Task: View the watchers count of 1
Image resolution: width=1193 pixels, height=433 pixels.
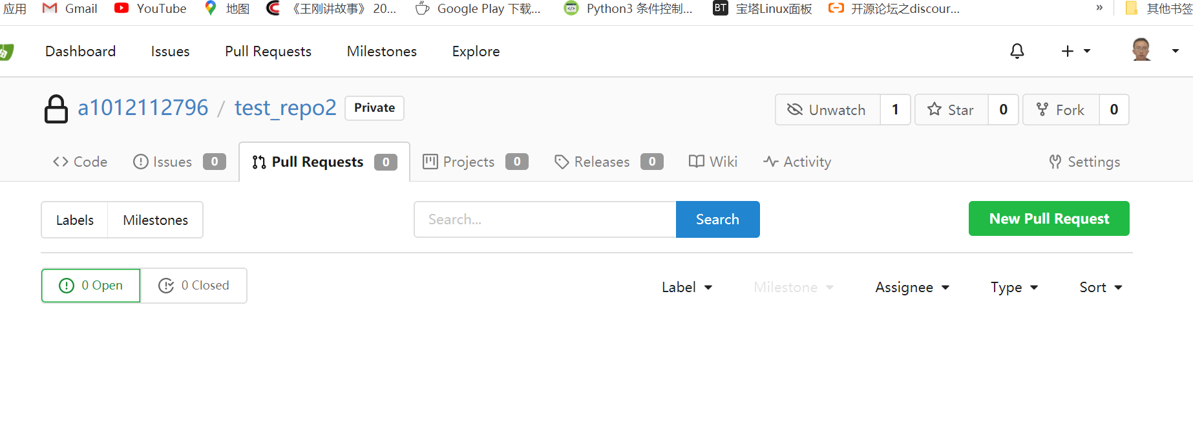Action: tap(895, 109)
